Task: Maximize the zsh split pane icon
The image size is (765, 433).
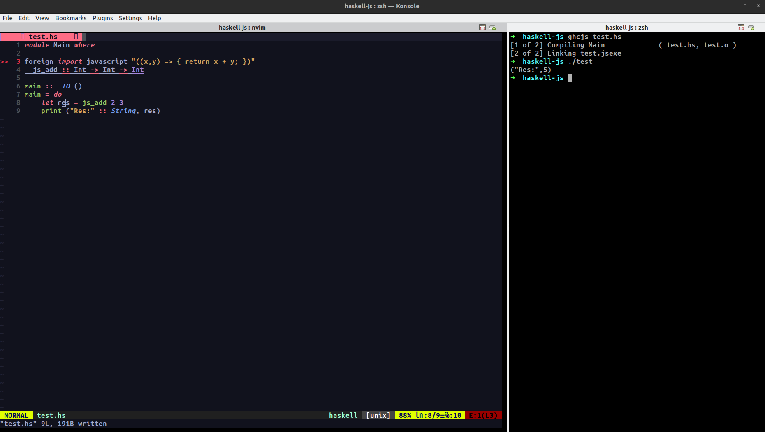Action: coord(741,28)
